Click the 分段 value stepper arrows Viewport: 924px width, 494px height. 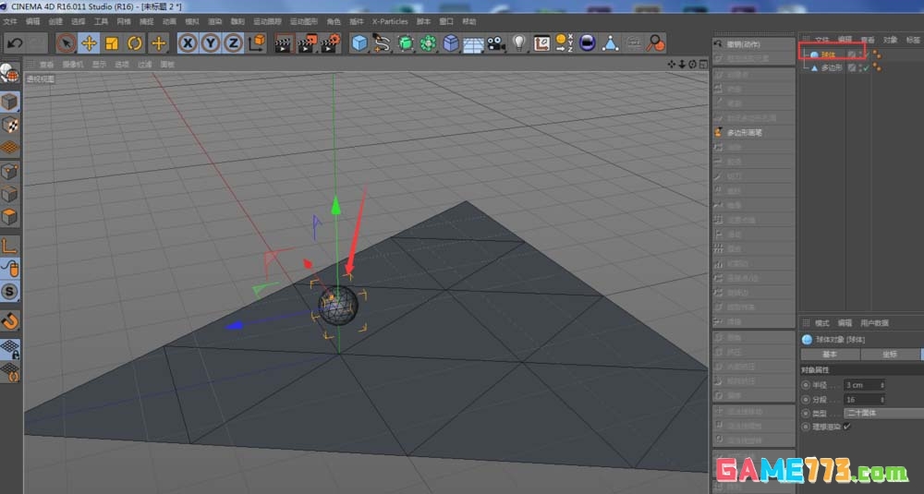click(x=881, y=399)
